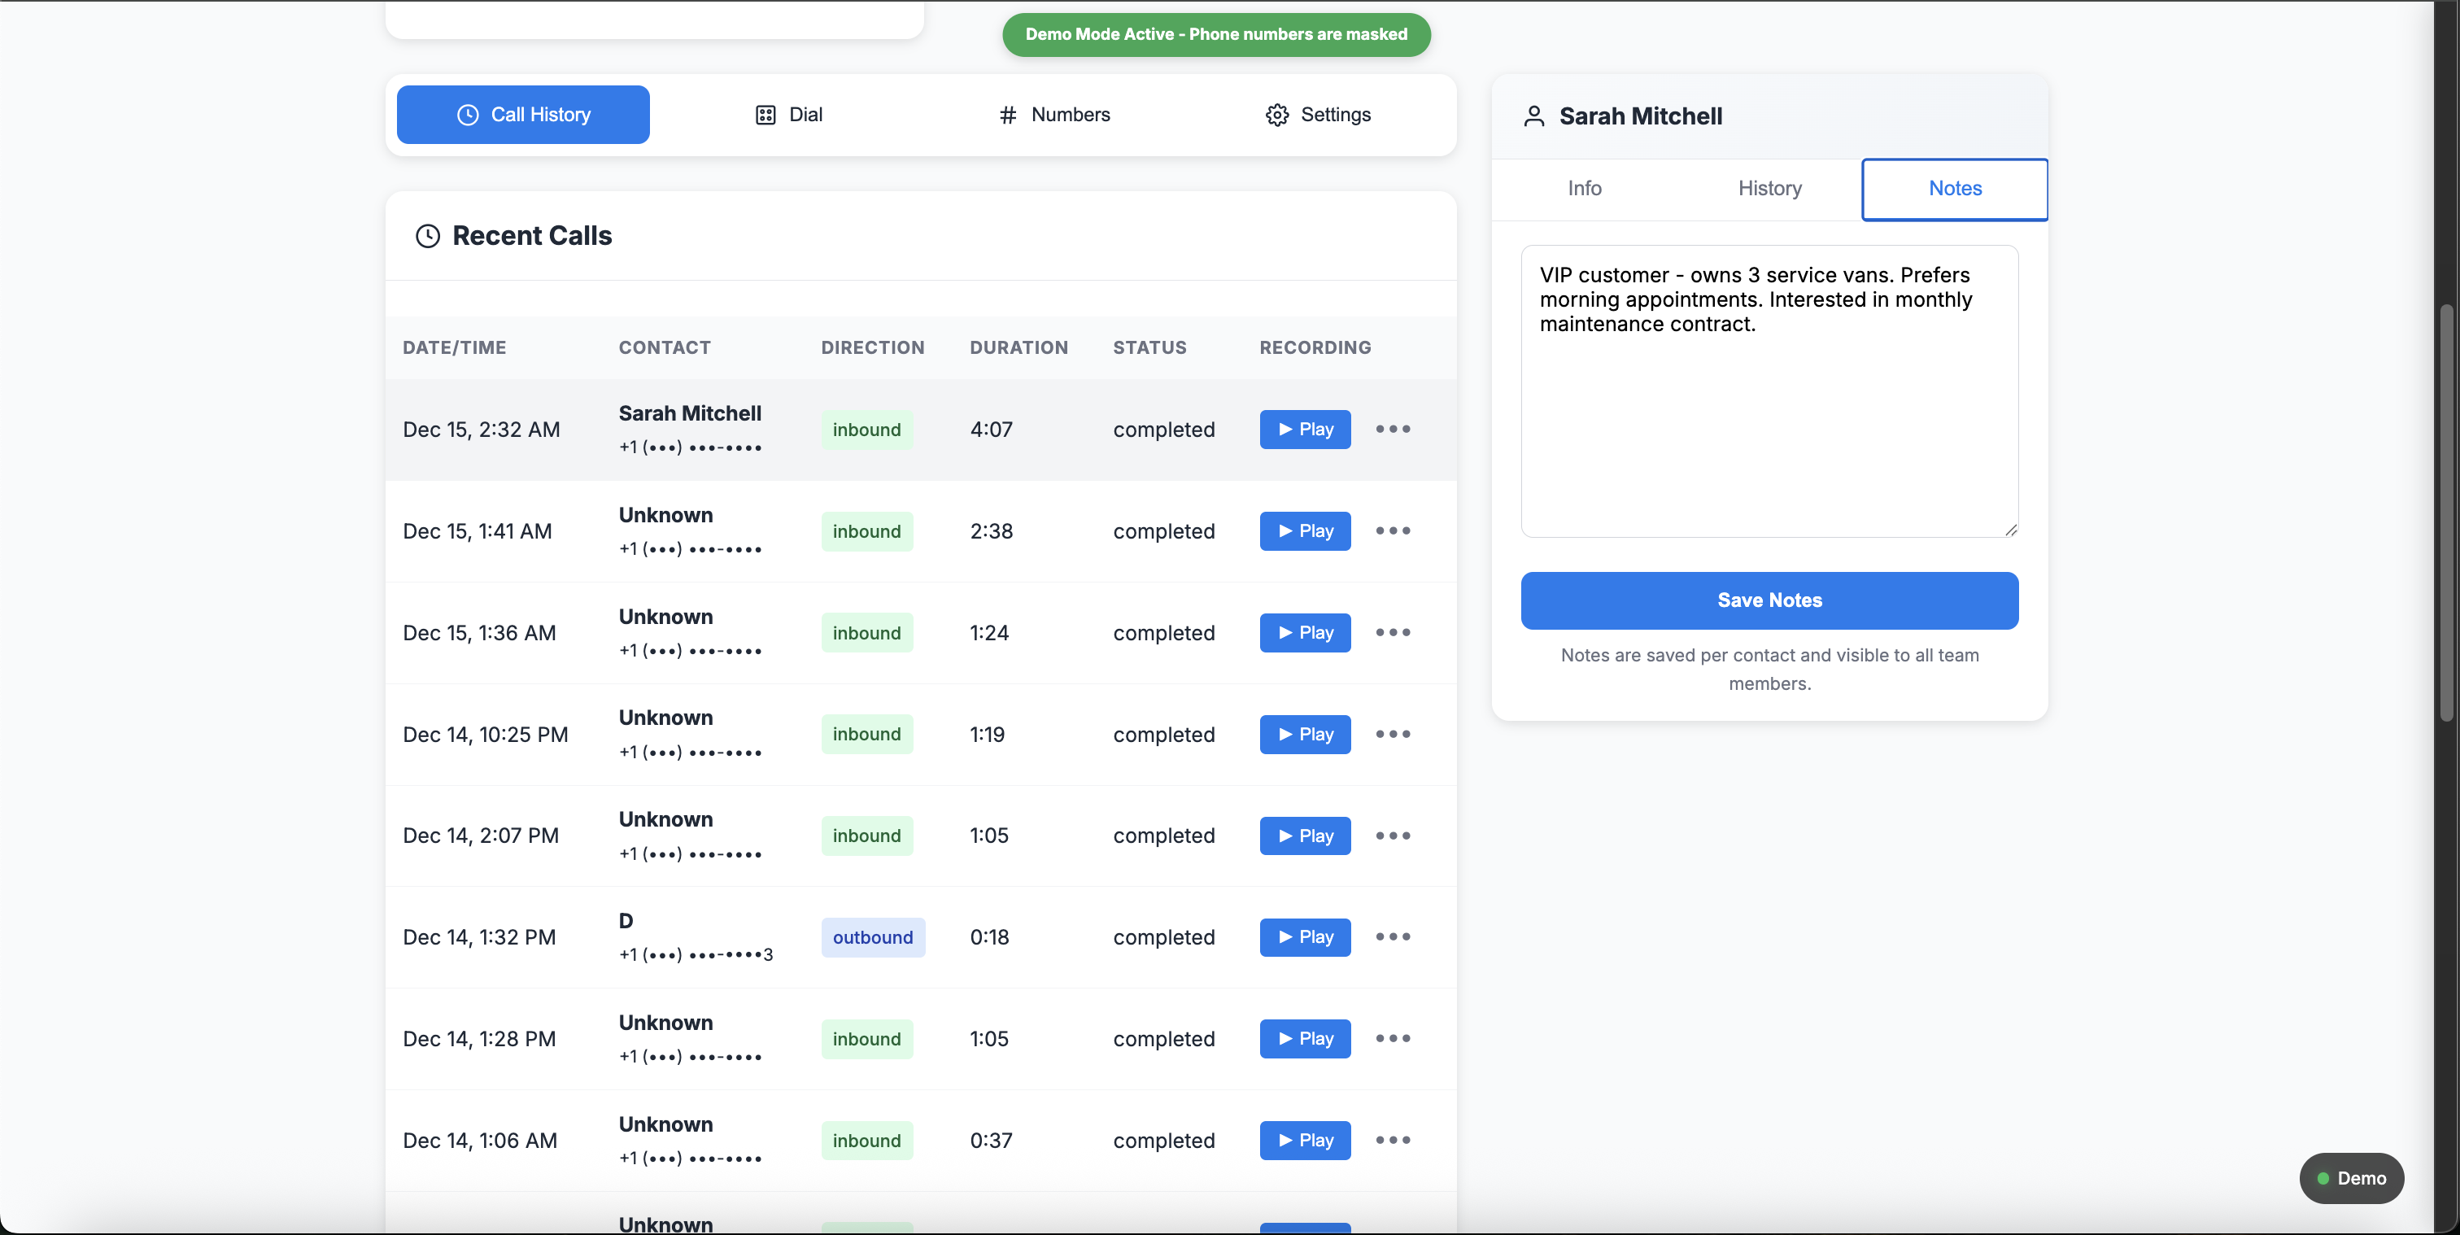Open more options for Sarah Mitchell call
This screenshot has width=2460, height=1235.
point(1393,429)
